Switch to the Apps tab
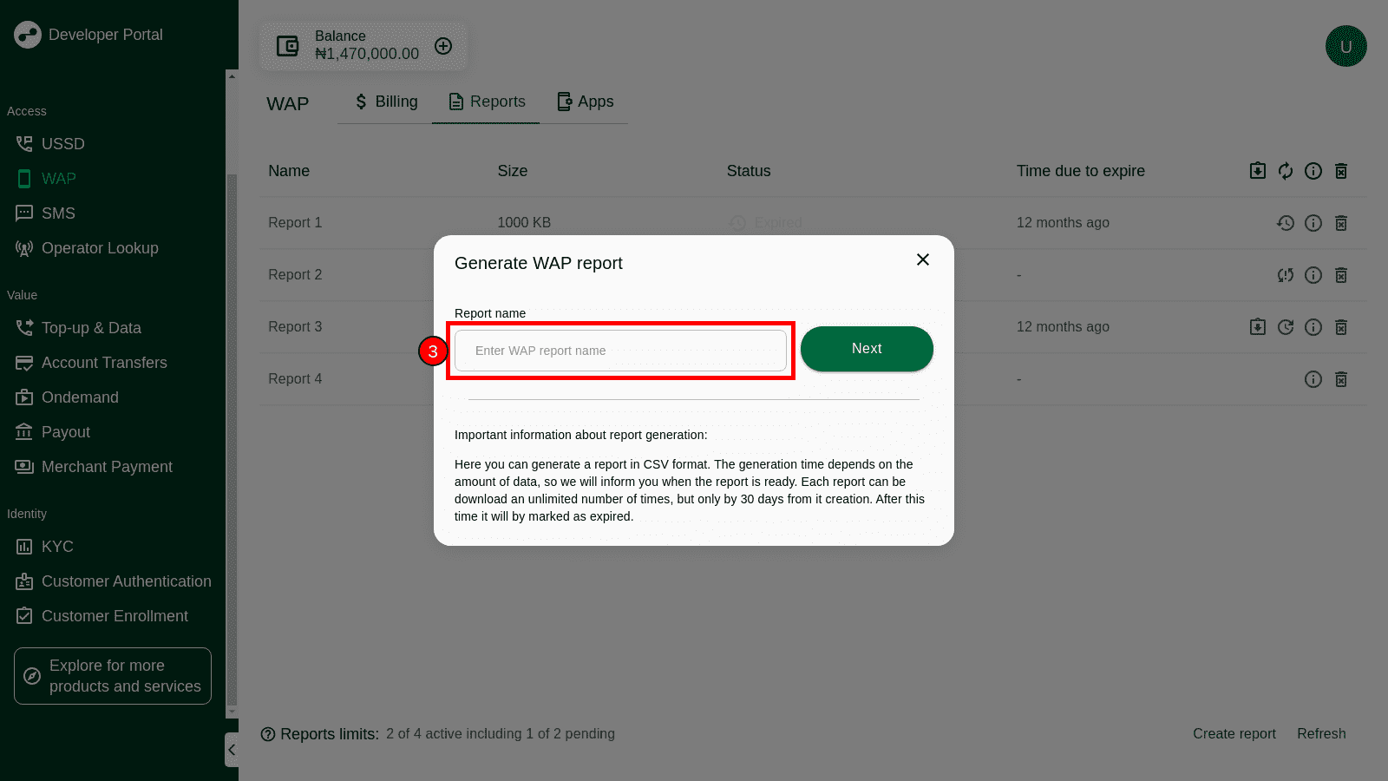Viewport: 1388px width, 781px height. point(585,102)
